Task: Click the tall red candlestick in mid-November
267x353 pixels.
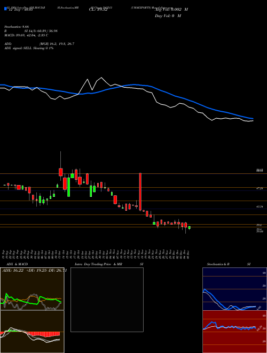Action: [x=140, y=191]
